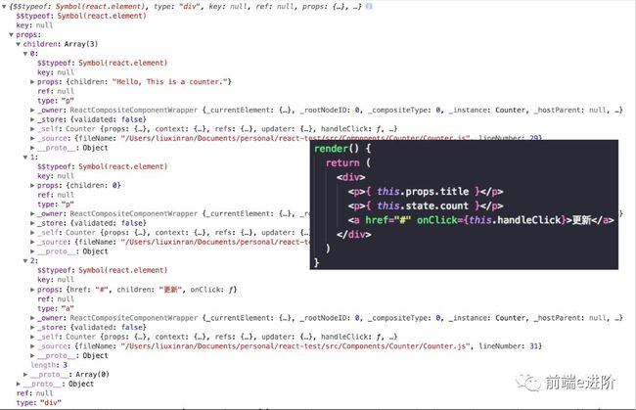Select ref: null row under element 0

(x=56, y=91)
